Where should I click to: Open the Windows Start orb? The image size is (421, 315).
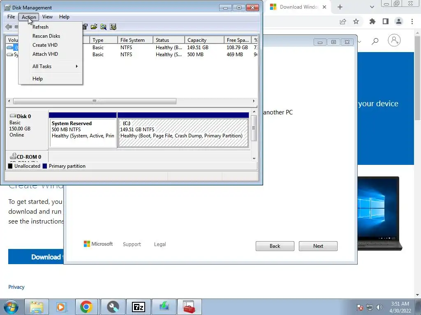click(x=11, y=307)
